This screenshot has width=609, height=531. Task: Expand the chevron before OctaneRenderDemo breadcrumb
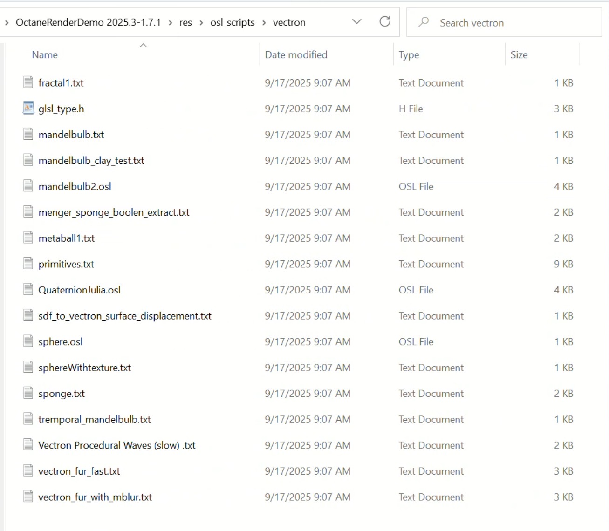point(7,22)
